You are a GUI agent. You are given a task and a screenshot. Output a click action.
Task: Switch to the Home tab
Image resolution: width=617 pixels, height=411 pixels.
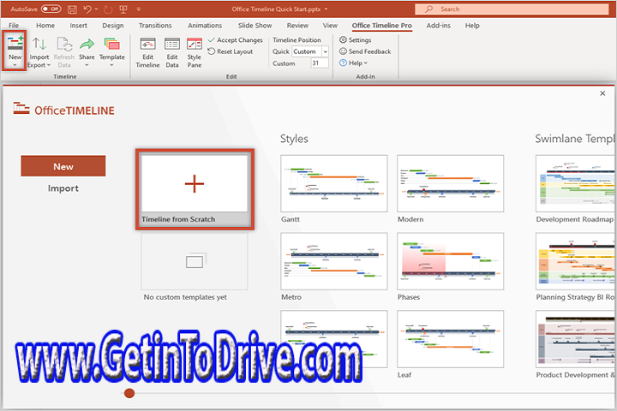pos(45,26)
